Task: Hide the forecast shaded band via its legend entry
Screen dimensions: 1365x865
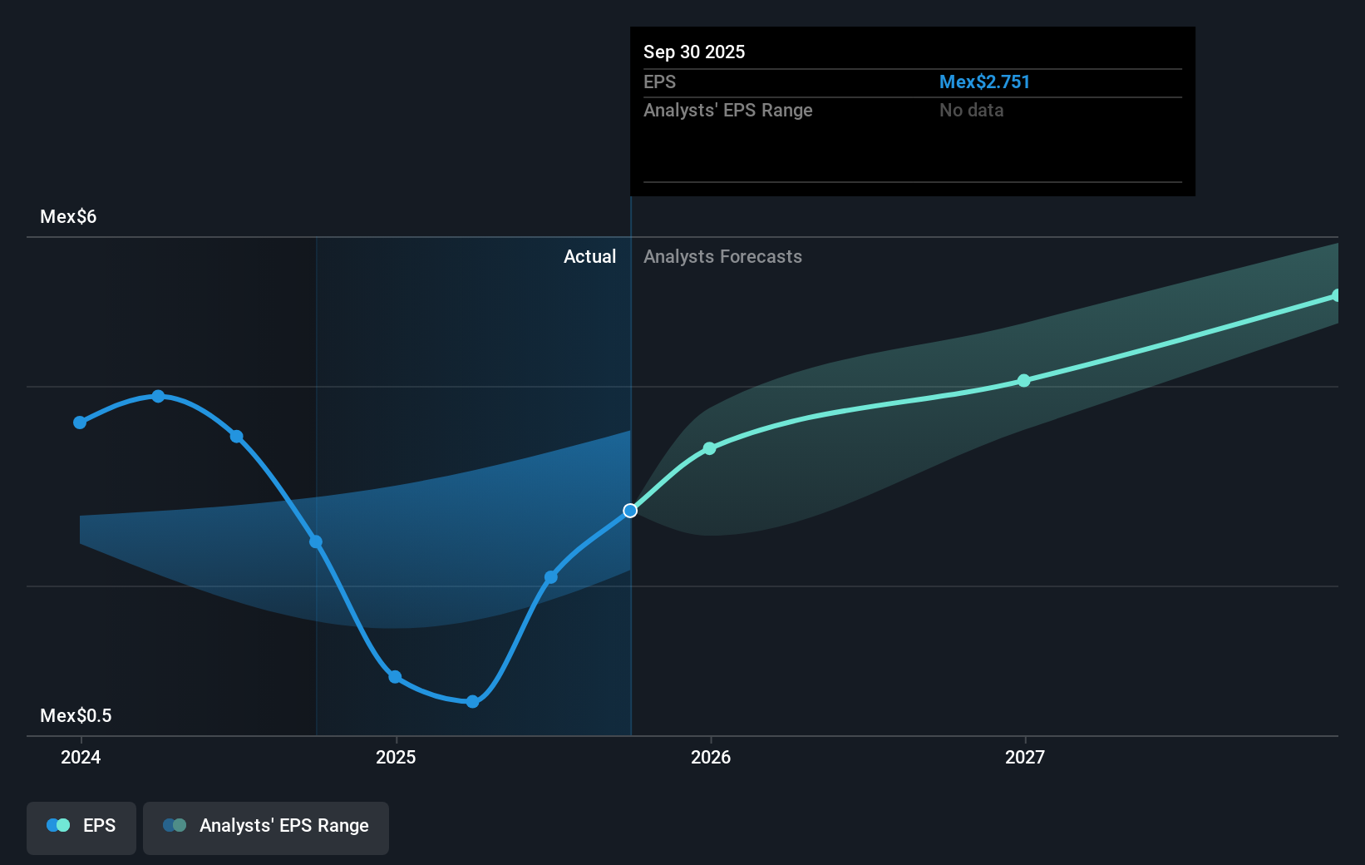Action: click(x=265, y=828)
